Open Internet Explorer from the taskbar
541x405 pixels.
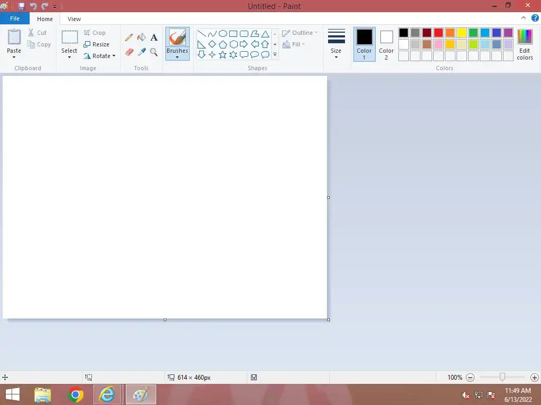pos(107,394)
